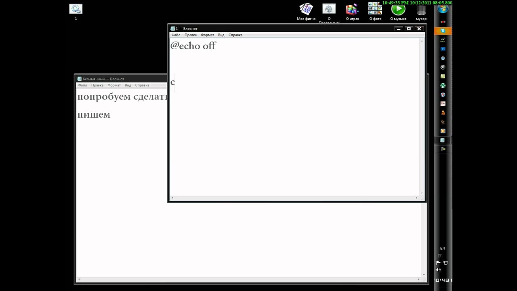Open the media player taskbar icon

click(x=443, y=131)
